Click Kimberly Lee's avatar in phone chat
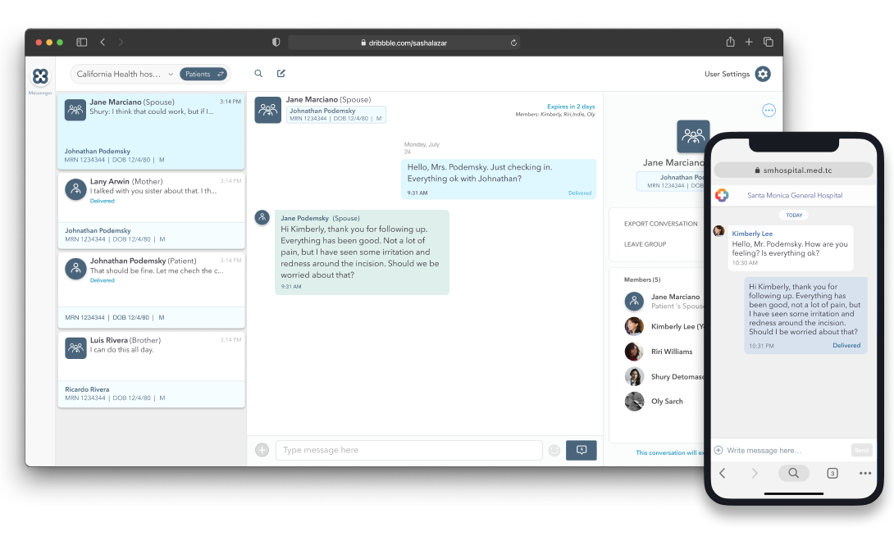894x536 pixels. tap(719, 230)
